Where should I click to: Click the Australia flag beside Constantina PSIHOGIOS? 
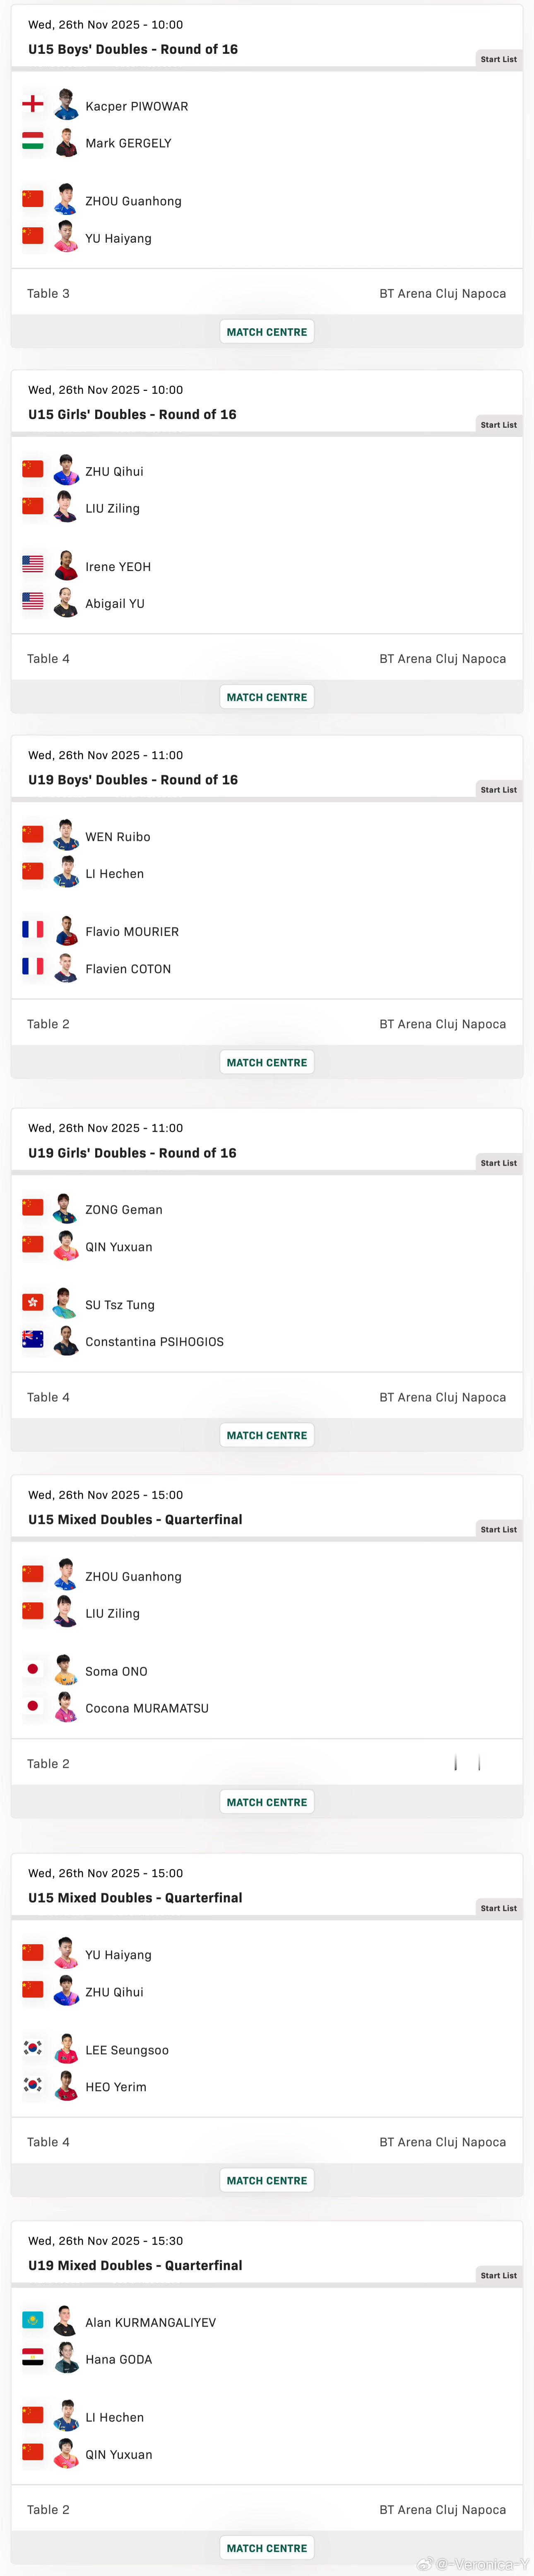pyautogui.click(x=33, y=1339)
